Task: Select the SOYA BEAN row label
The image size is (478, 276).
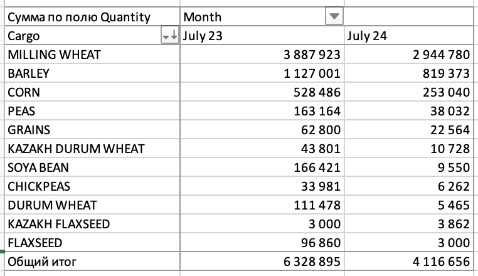Action: click(x=38, y=168)
